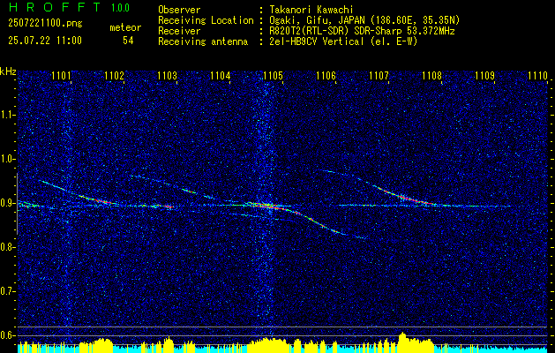Viewport: 555px width, 353px height.
Task: Click the kHz axis unit label
Action: click(8, 71)
